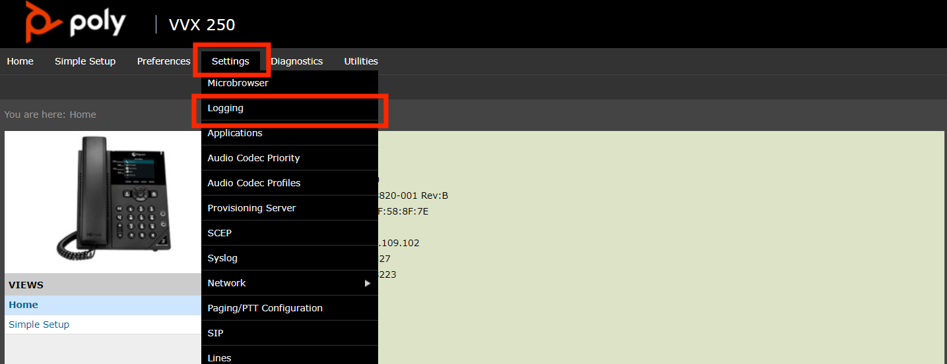Expand the Network submenu arrow
The height and width of the screenshot is (364, 947).
click(x=368, y=283)
